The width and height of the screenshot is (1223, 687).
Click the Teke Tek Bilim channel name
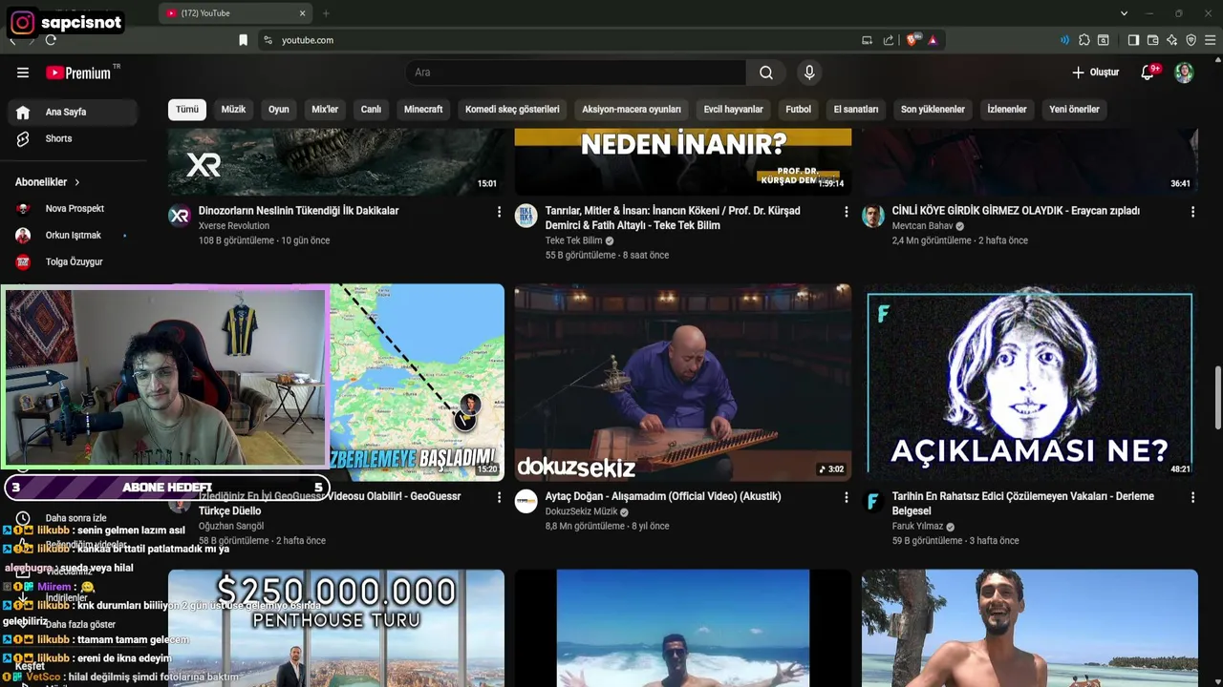(573, 240)
